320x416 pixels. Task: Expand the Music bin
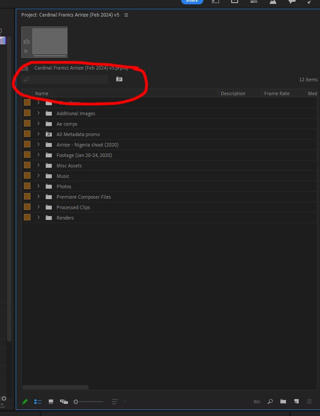tap(39, 176)
